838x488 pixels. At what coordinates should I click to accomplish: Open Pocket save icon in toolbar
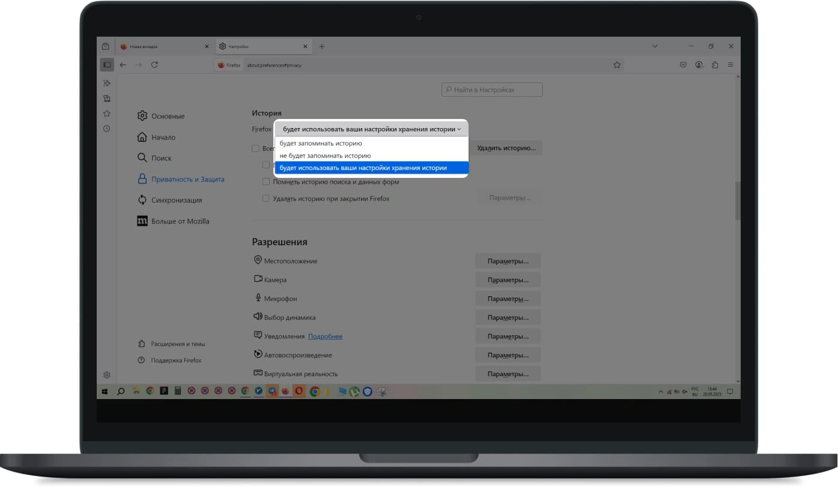point(683,65)
